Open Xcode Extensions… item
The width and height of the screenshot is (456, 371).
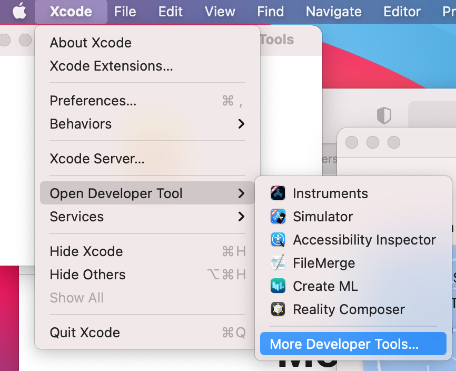(111, 66)
